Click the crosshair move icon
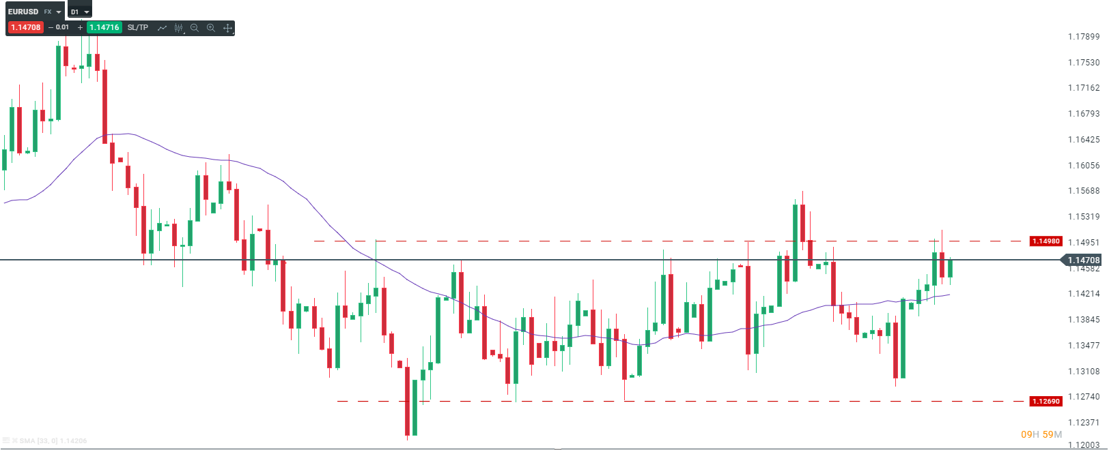The image size is (1109, 450). pyautogui.click(x=227, y=28)
